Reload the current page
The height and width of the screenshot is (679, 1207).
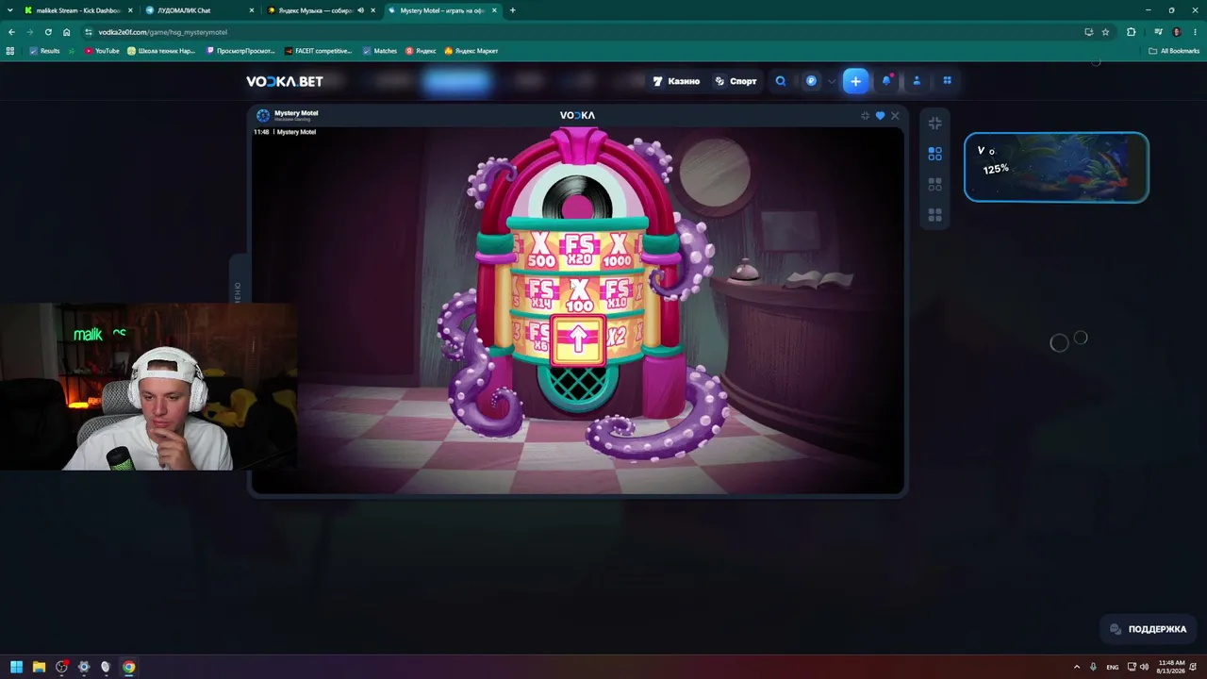(48, 32)
